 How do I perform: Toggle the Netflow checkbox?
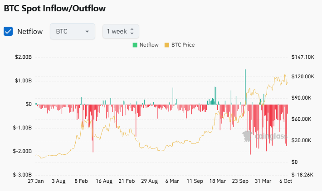[8, 31]
